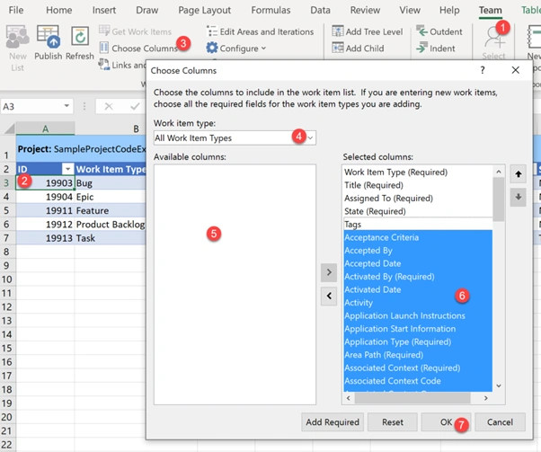Move selected column down with arrow
The image size is (541, 452).
[518, 197]
